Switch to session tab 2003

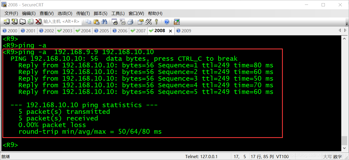pos(65,31)
